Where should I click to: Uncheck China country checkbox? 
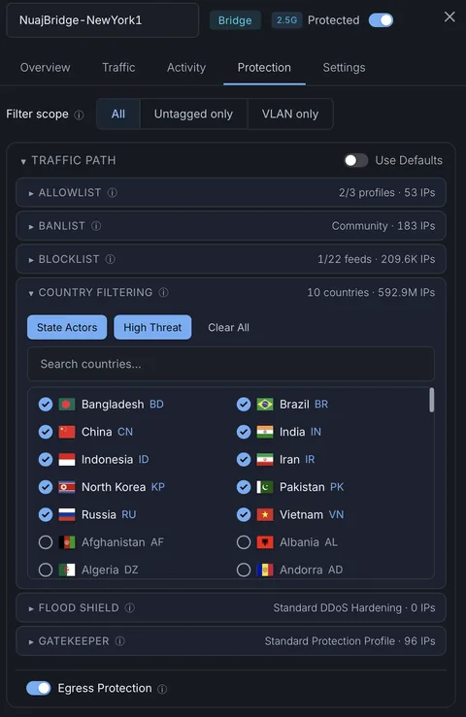(x=46, y=432)
